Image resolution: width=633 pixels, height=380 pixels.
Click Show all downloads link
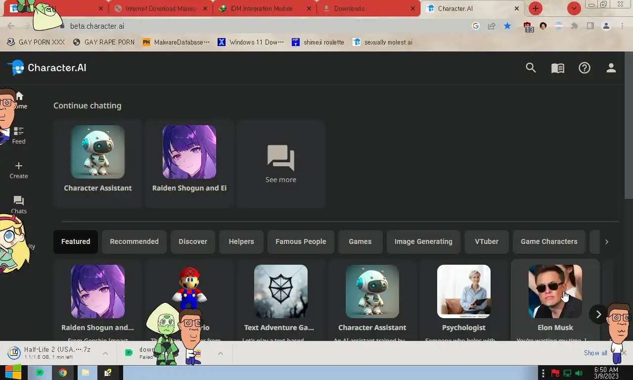coord(595,353)
